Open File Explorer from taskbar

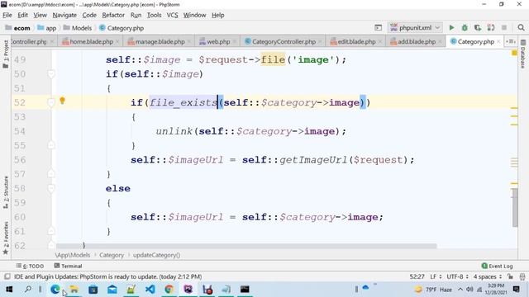[x=74, y=290]
